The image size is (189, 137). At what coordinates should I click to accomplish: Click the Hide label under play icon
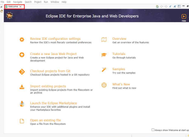pyautogui.click(x=184, y=21)
